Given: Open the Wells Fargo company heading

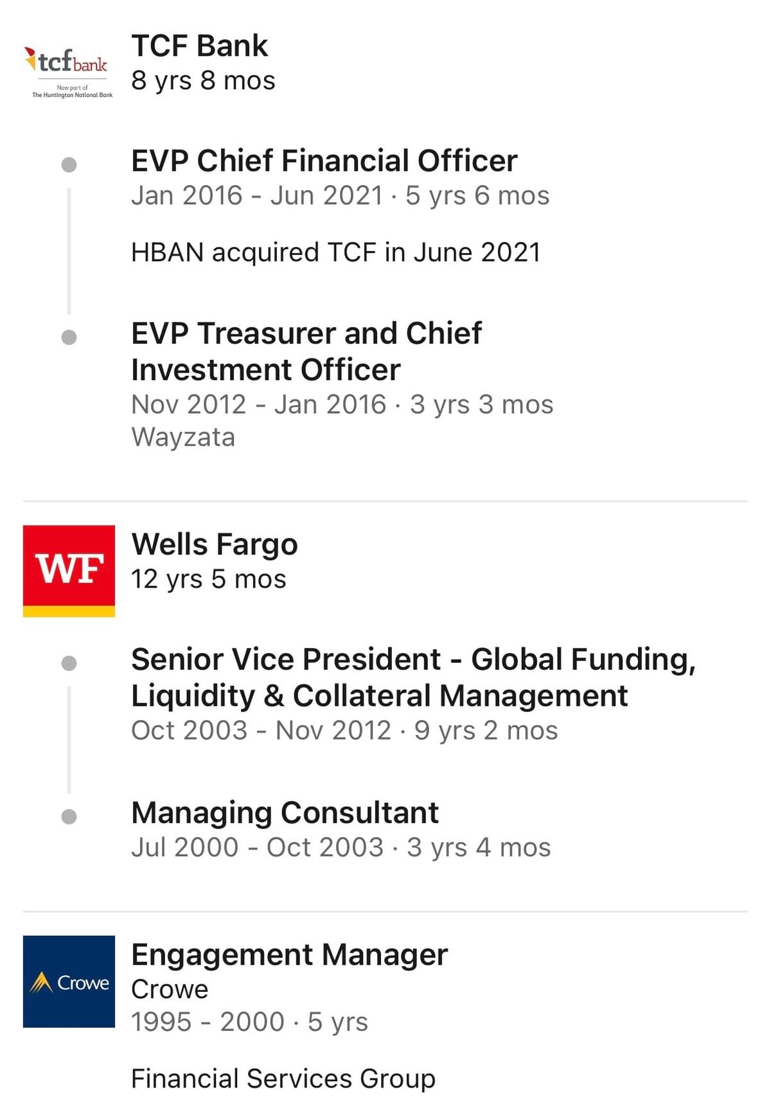Looking at the screenshot, I should click(215, 545).
